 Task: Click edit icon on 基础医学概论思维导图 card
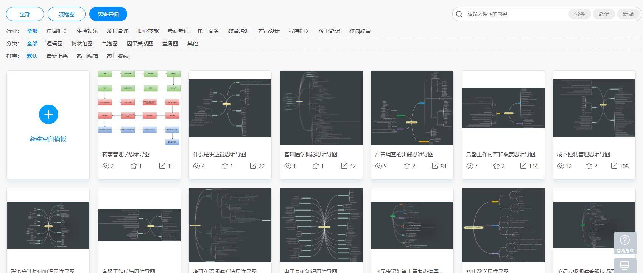[344, 166]
